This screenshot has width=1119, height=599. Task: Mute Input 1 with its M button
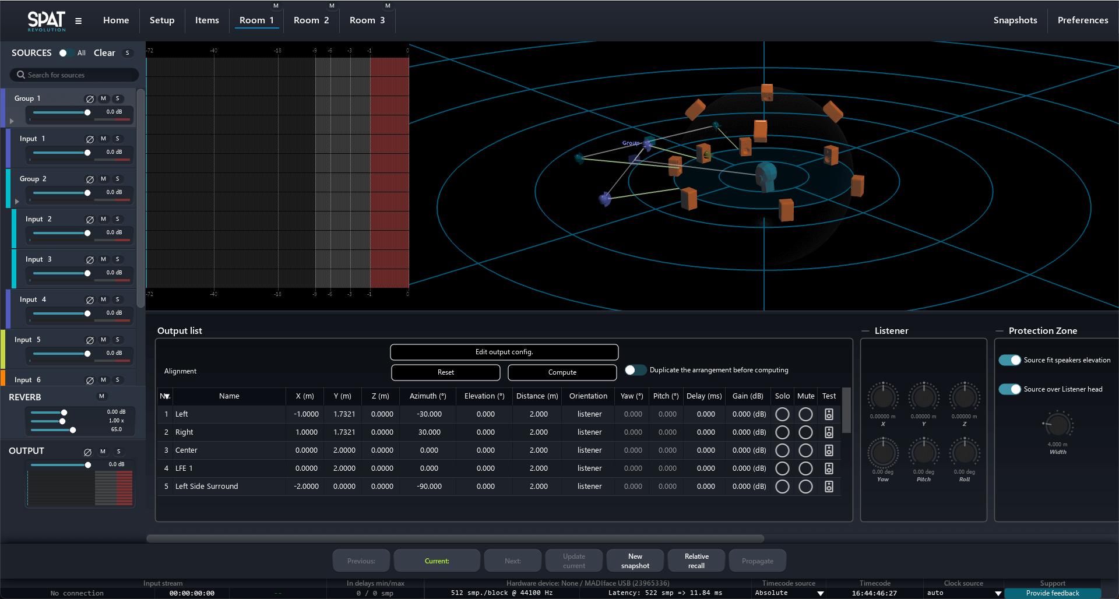[x=103, y=139]
